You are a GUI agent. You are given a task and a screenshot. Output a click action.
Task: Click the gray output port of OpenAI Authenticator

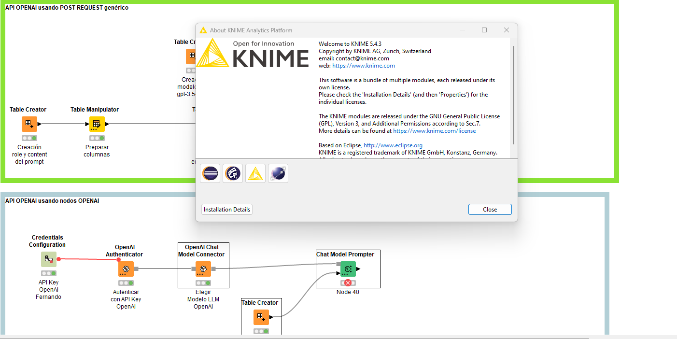click(x=136, y=269)
